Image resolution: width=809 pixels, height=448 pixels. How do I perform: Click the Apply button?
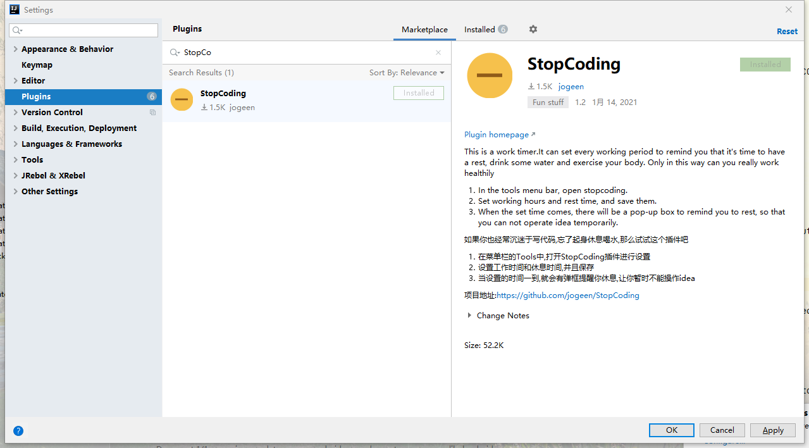(x=772, y=430)
